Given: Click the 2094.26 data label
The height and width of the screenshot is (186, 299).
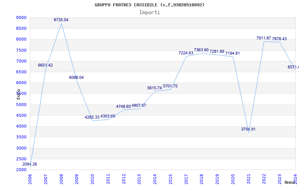Looking at the screenshot, I should pyautogui.click(x=30, y=164).
